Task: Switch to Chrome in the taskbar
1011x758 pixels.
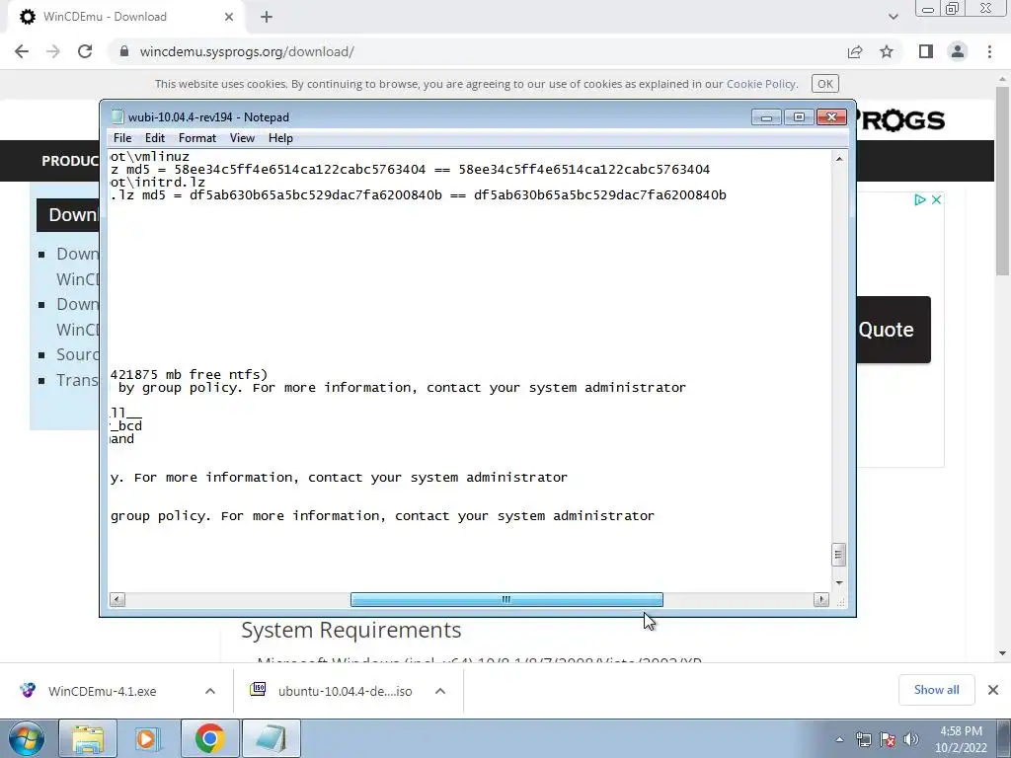Action: tap(209, 738)
